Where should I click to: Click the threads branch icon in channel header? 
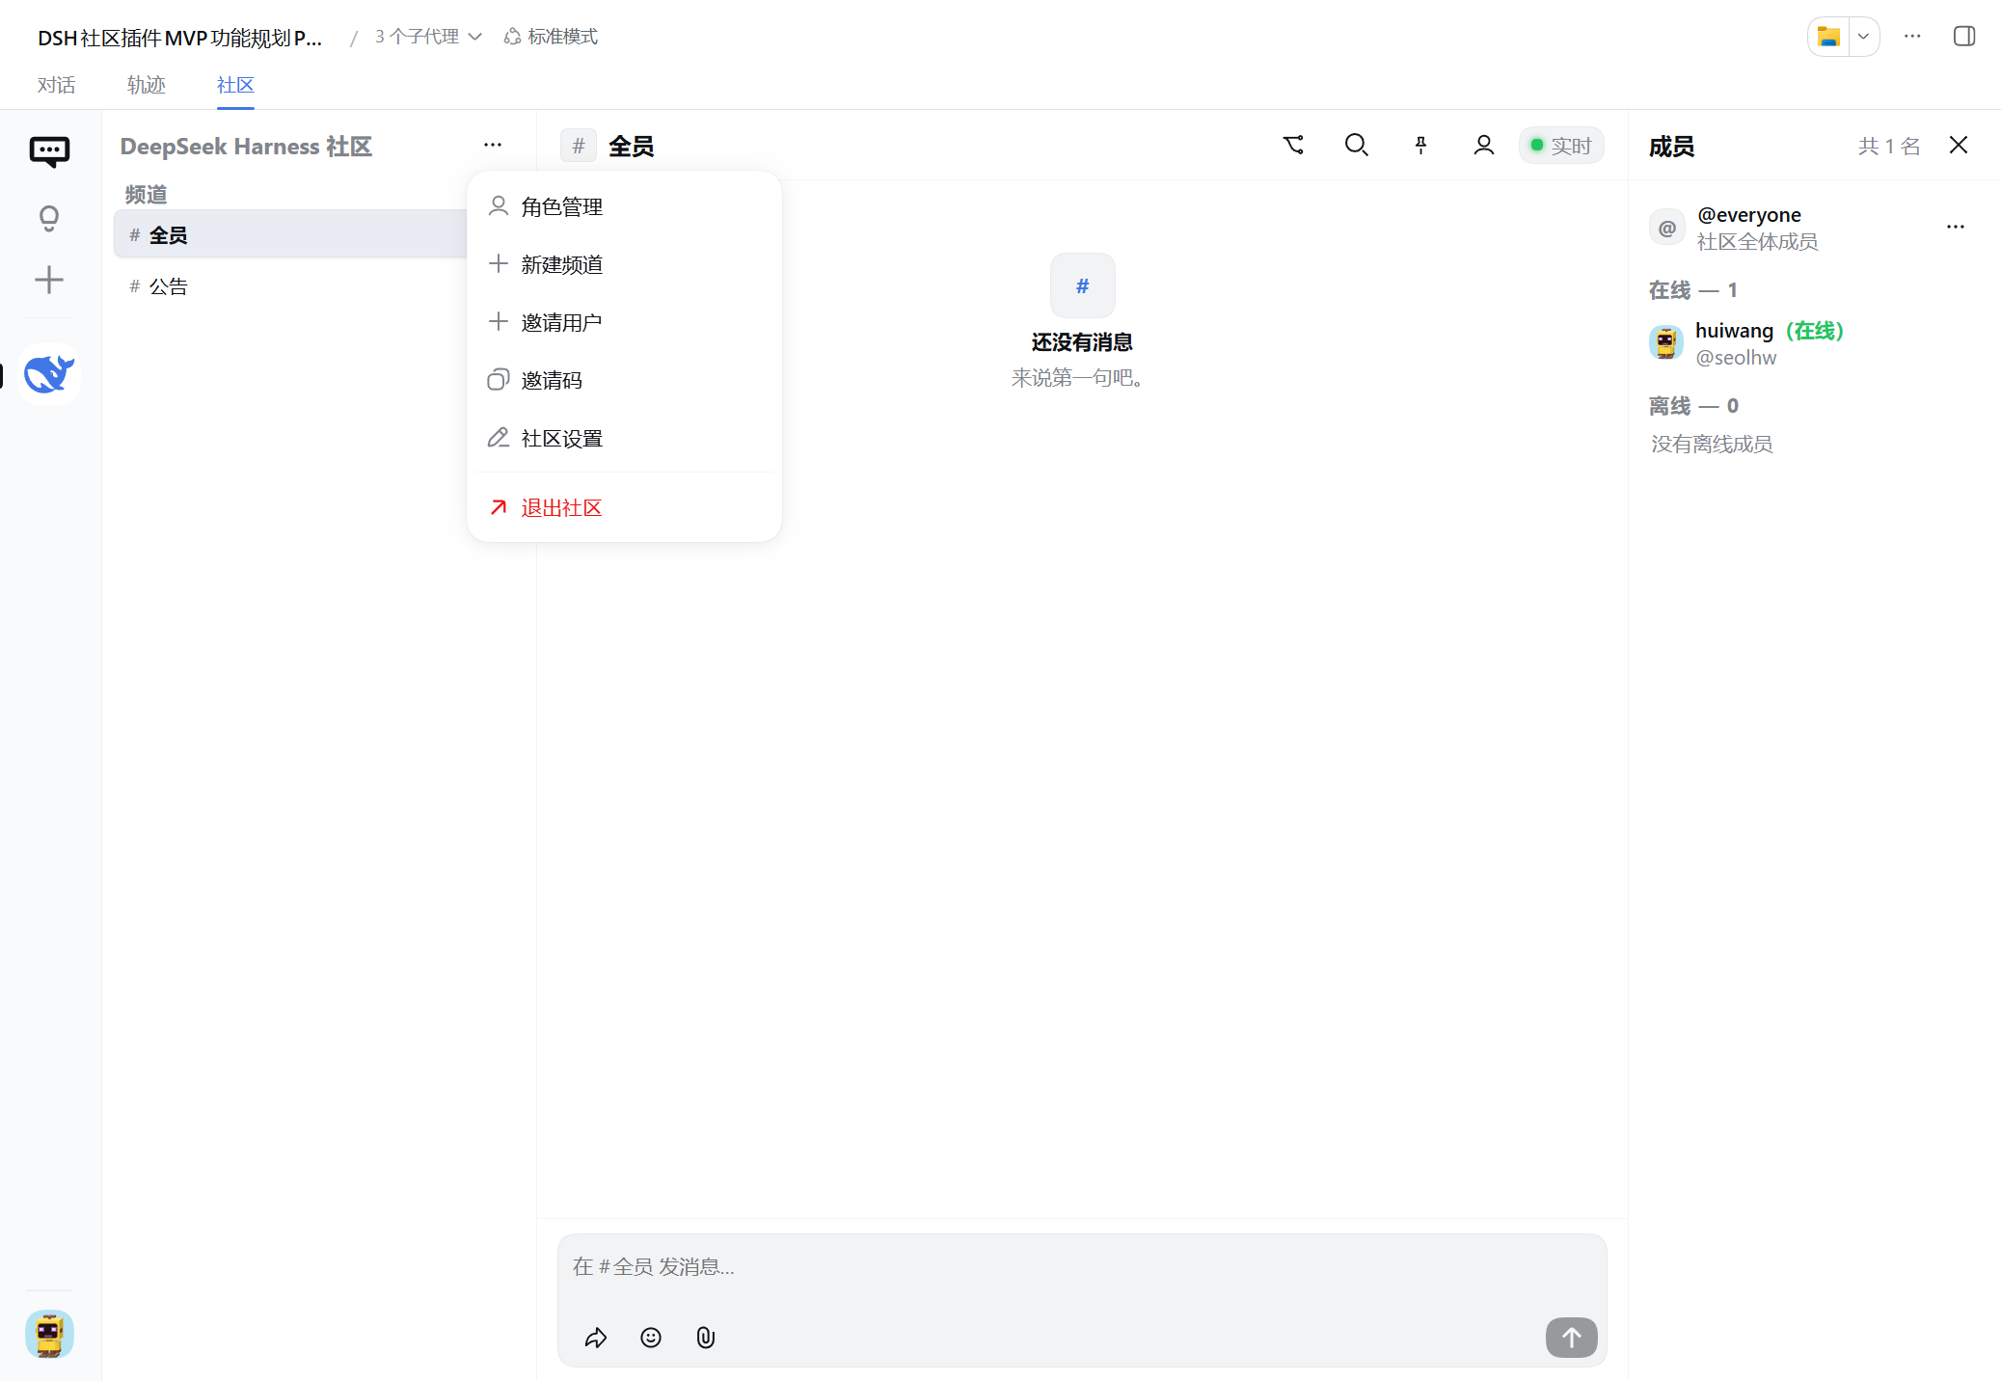pos(1293,145)
